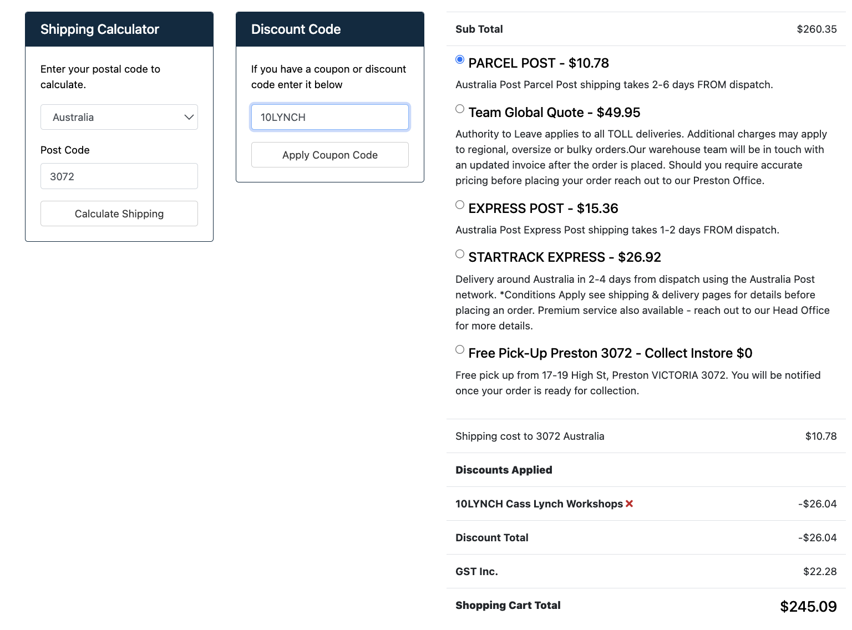Image resolution: width=852 pixels, height=630 pixels.
Task: Pick STARTRACK EXPRESS shipping option
Action: [x=460, y=253]
